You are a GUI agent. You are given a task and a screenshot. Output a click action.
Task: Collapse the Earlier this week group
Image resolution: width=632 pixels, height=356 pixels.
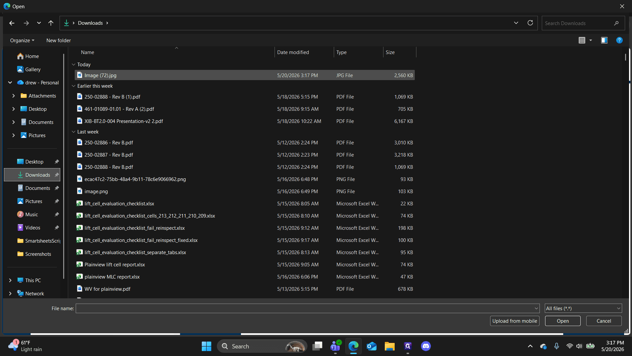tap(74, 86)
